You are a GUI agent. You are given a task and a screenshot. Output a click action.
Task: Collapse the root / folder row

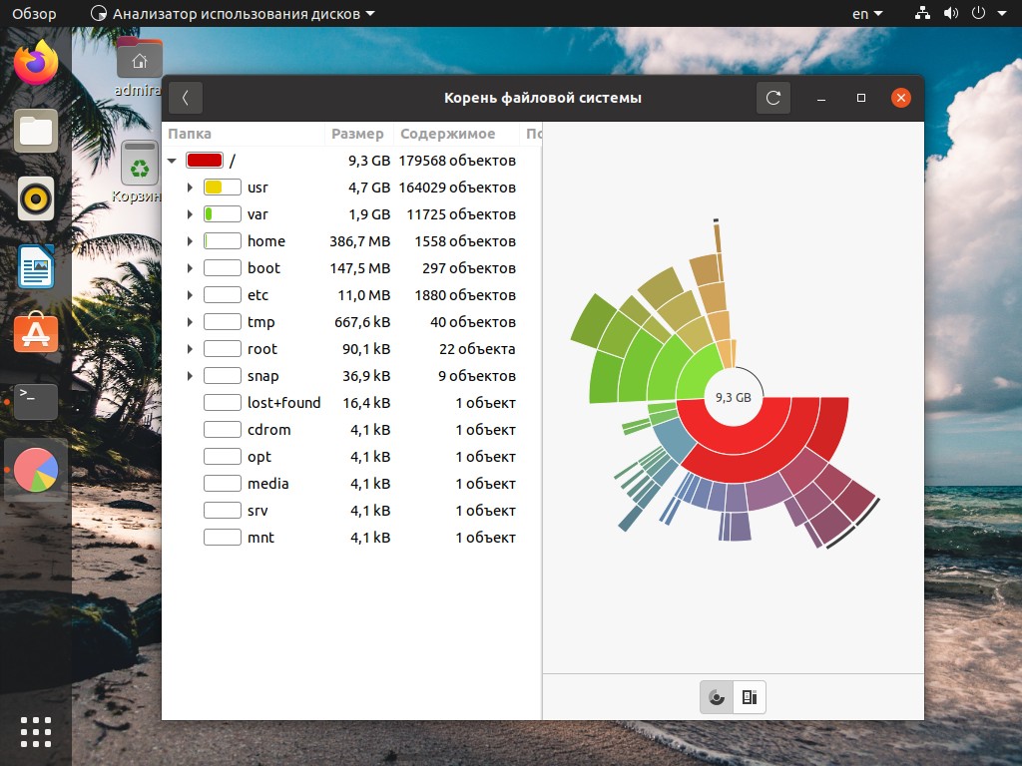(172, 161)
